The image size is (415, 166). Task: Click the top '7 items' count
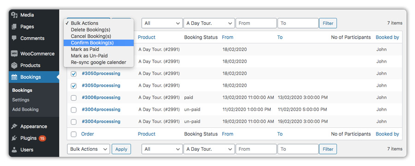click(x=395, y=23)
